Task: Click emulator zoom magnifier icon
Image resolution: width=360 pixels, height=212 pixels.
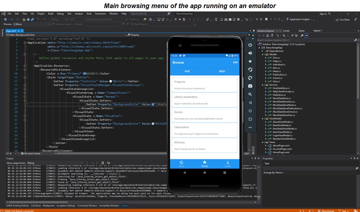Action: point(250,94)
